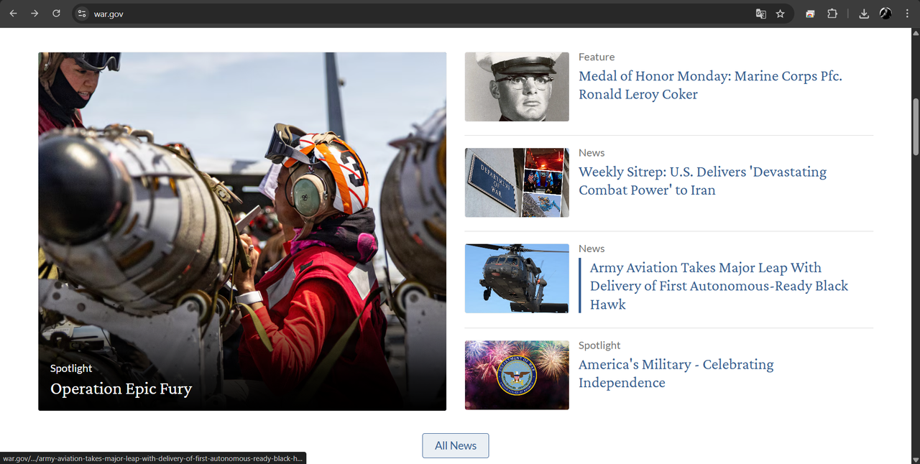Screen dimensions: 920x464
Task: Open Weekly Sitrep Iran article
Action: [702, 181]
